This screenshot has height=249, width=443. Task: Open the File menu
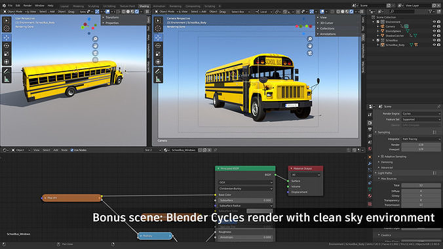(x=10, y=5)
